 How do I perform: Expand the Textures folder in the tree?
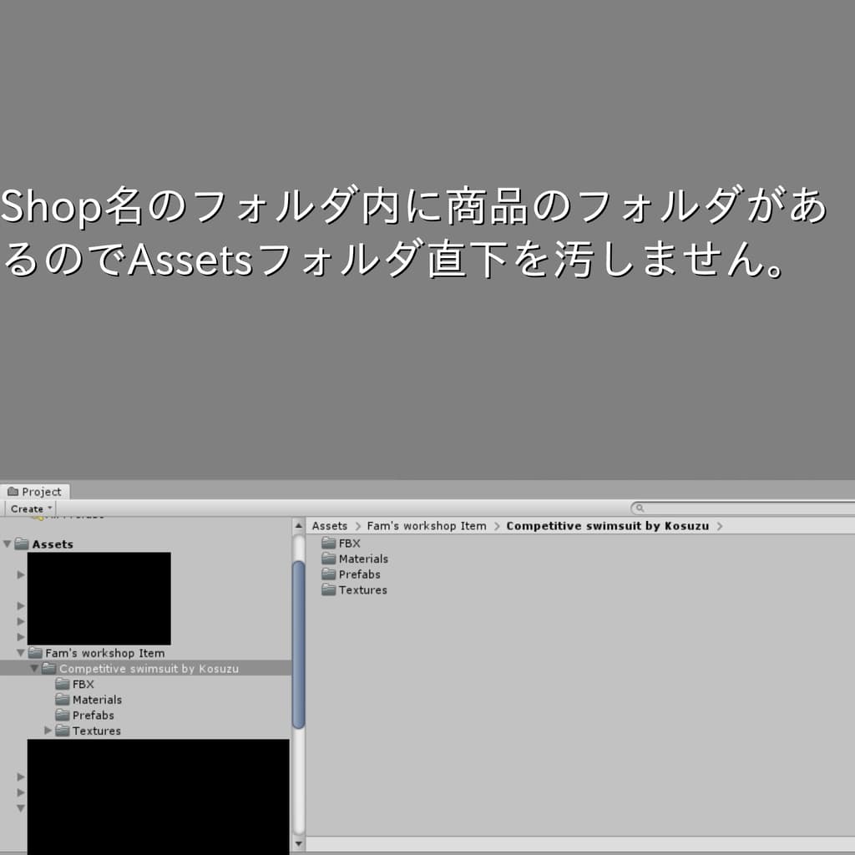pos(48,731)
